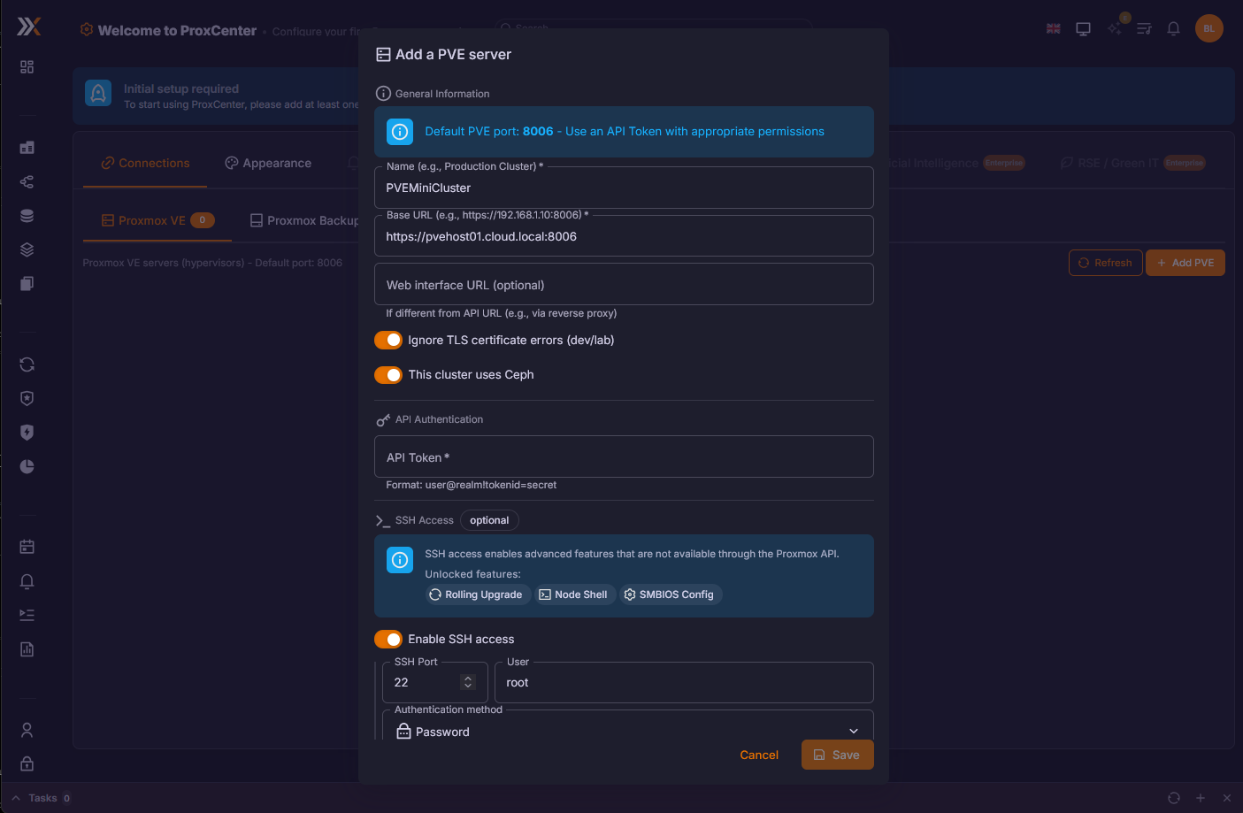Open the dashboard grid icon in sidebar
The image size is (1243, 813).
[27, 67]
